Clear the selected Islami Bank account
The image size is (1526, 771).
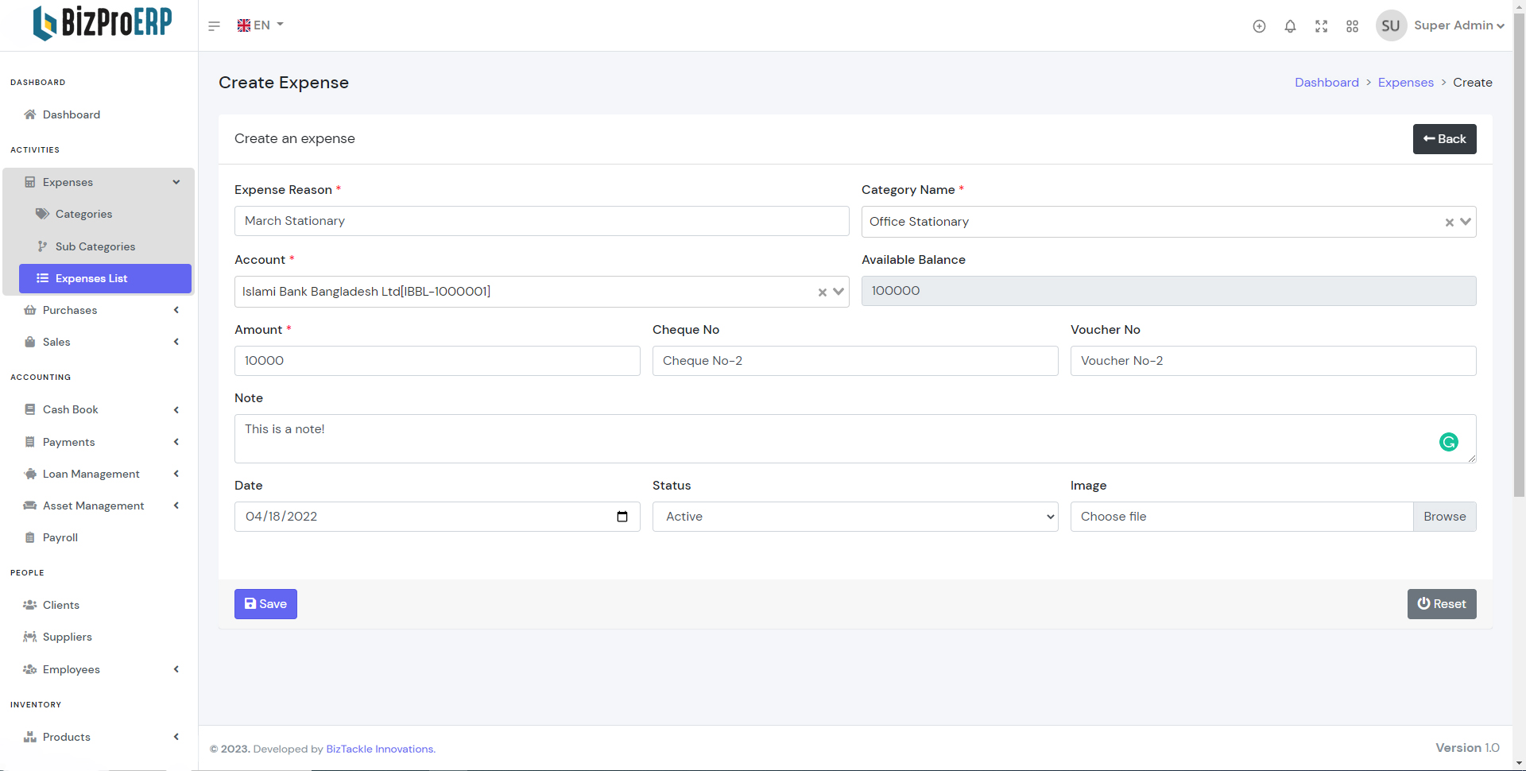pyautogui.click(x=822, y=293)
